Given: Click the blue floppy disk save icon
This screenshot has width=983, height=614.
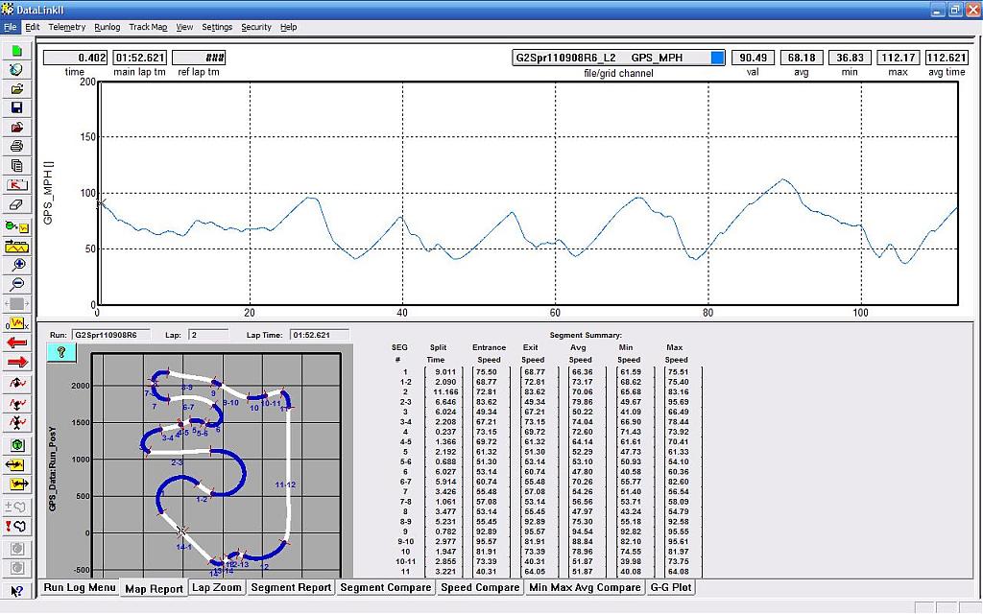Looking at the screenshot, I should [x=16, y=107].
